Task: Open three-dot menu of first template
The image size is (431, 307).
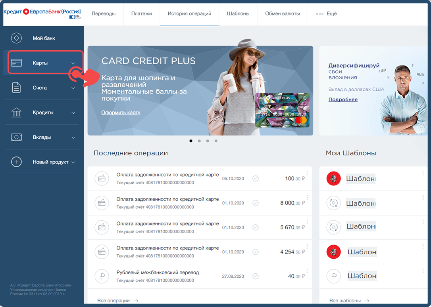Action: click(x=423, y=174)
